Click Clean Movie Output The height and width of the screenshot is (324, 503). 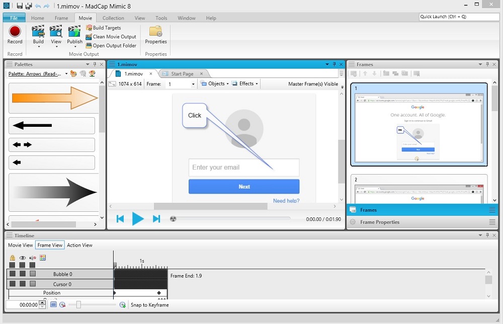[111, 37]
